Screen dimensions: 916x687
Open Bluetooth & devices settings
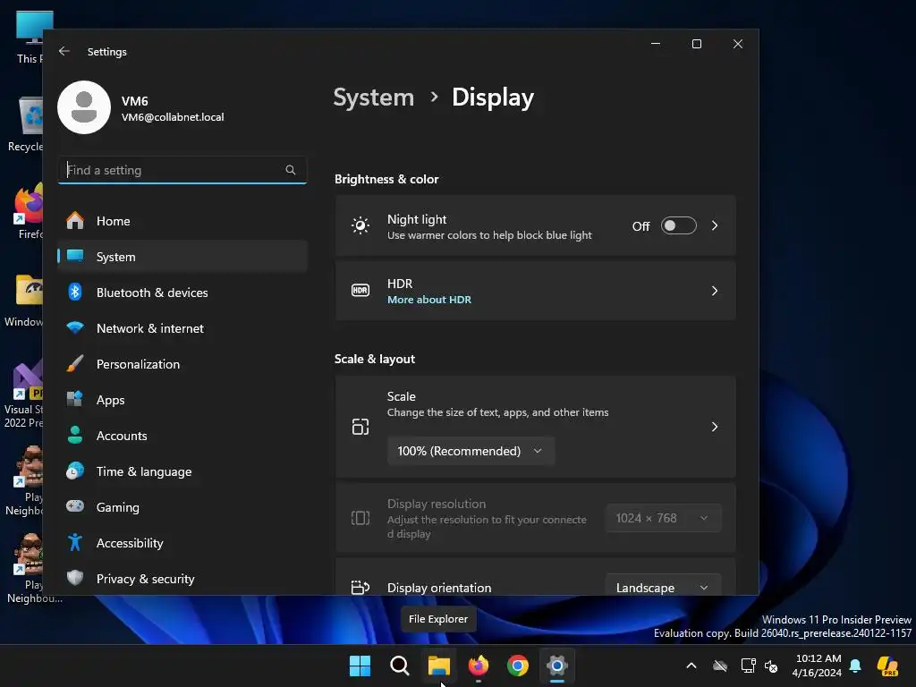click(182, 293)
